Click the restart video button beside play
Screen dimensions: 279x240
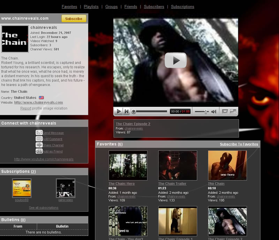tap(127, 111)
